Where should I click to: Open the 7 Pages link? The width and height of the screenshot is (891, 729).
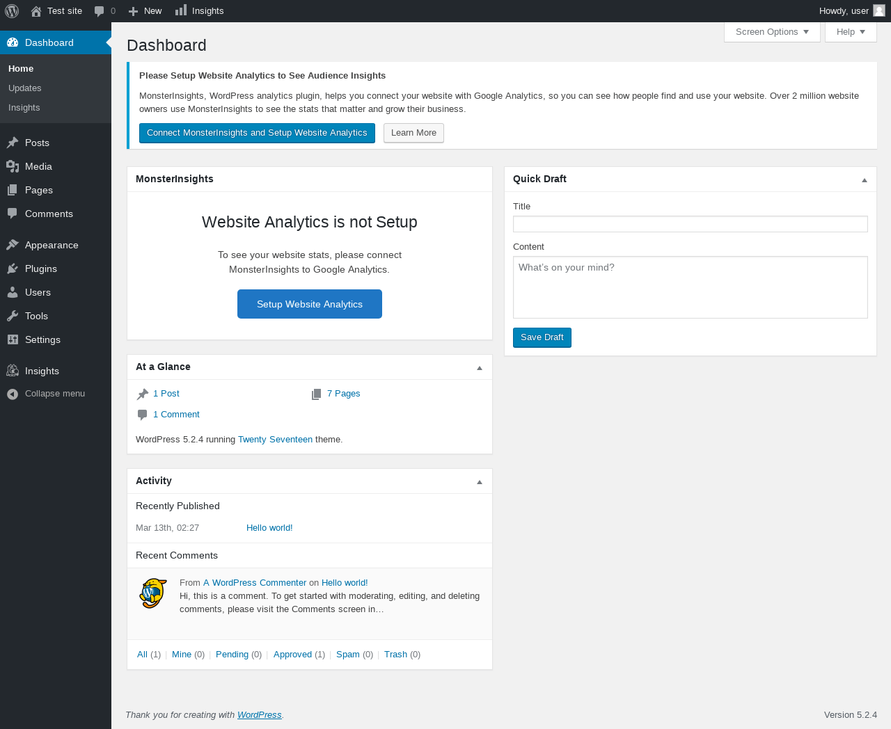click(x=344, y=394)
